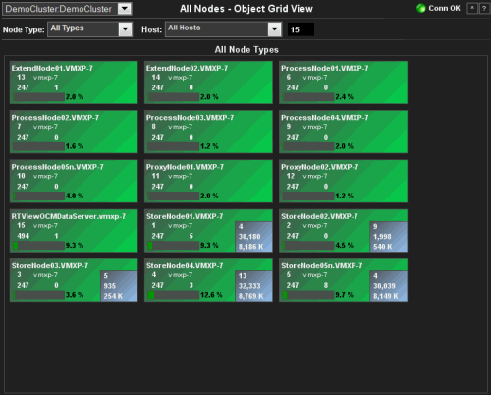Open the DemoCluster connection dropdown arrow

(x=125, y=9)
